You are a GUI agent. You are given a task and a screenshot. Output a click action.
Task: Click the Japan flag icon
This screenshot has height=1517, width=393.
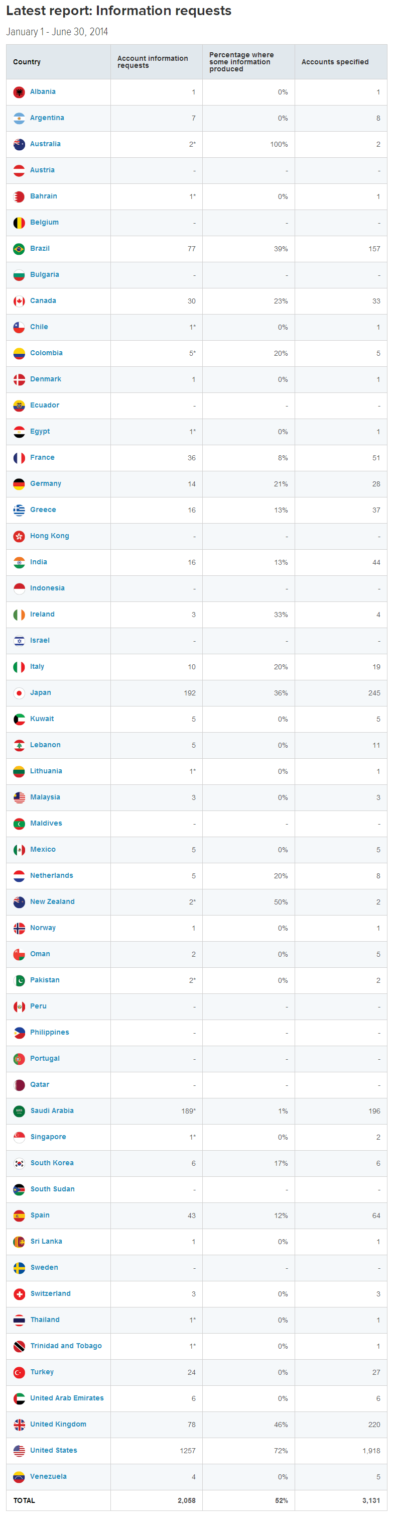click(19, 693)
